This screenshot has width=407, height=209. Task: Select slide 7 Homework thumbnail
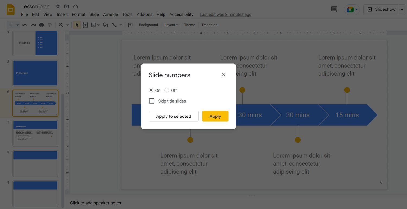point(35,133)
